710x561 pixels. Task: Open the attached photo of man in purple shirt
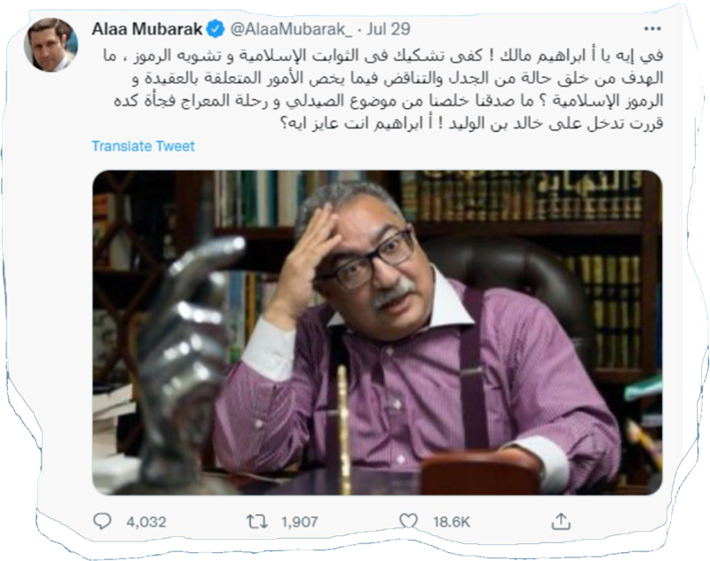click(x=377, y=332)
